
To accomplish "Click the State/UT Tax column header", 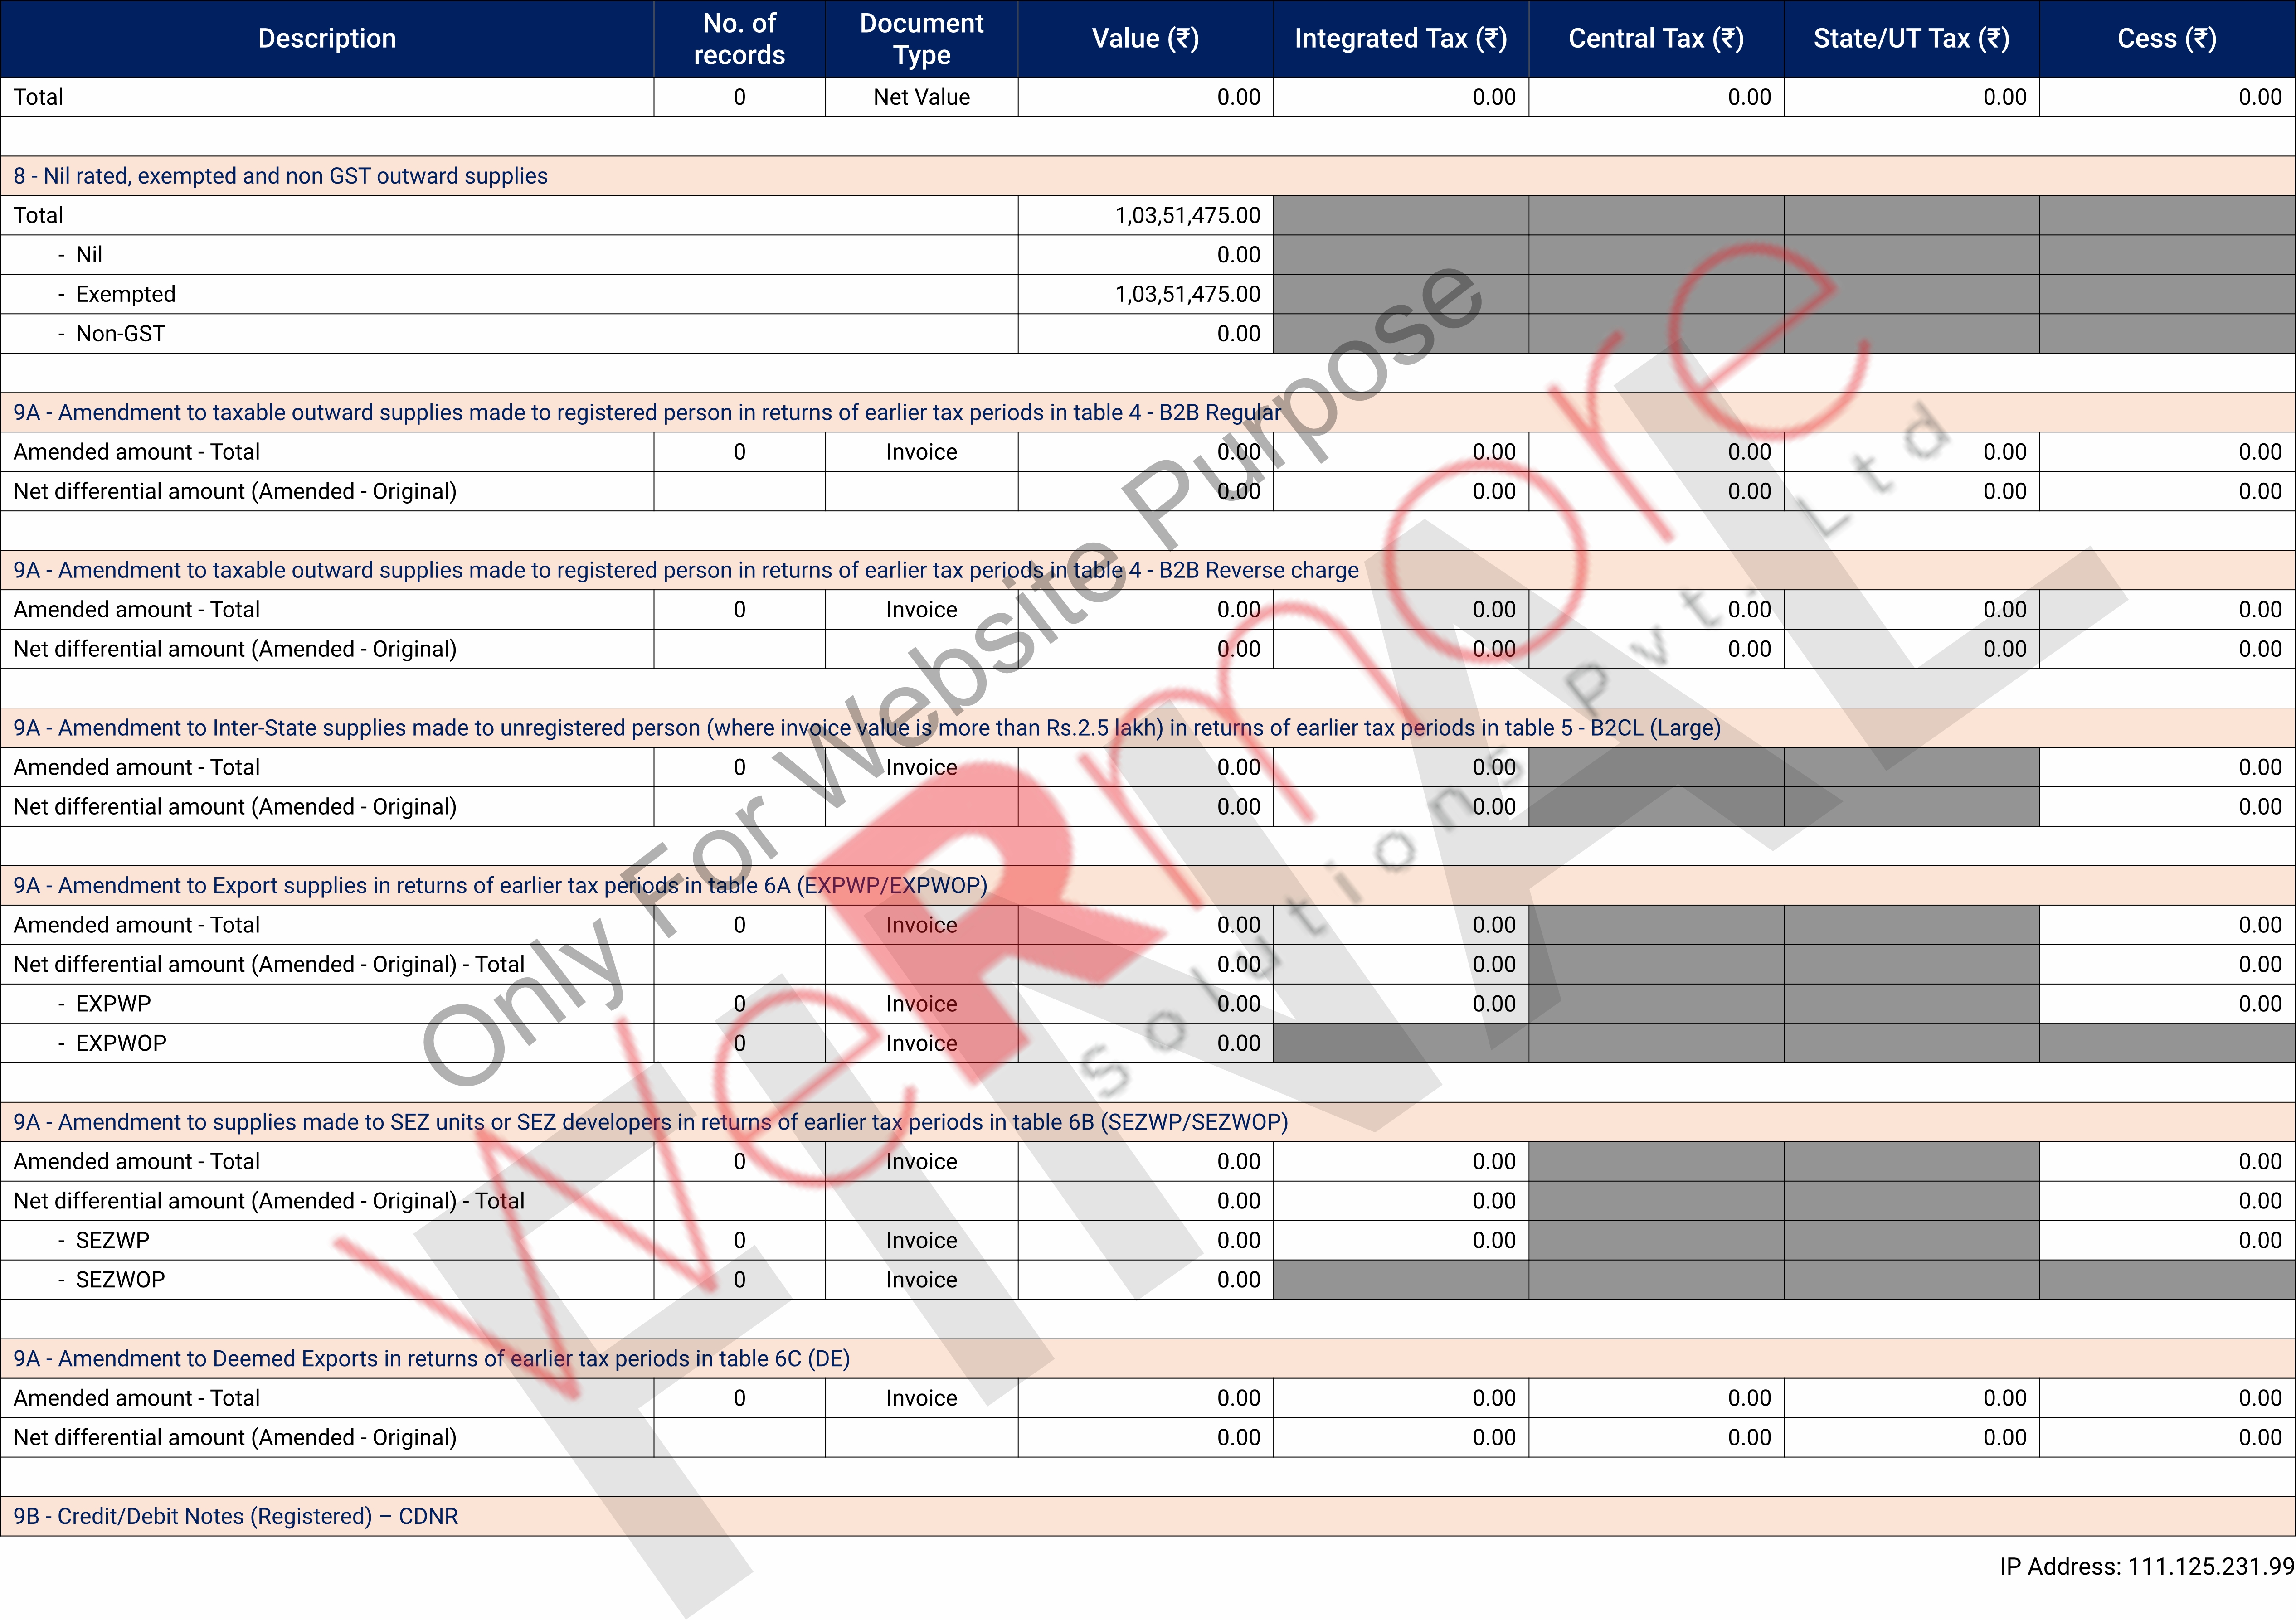I will pyautogui.click(x=1911, y=38).
